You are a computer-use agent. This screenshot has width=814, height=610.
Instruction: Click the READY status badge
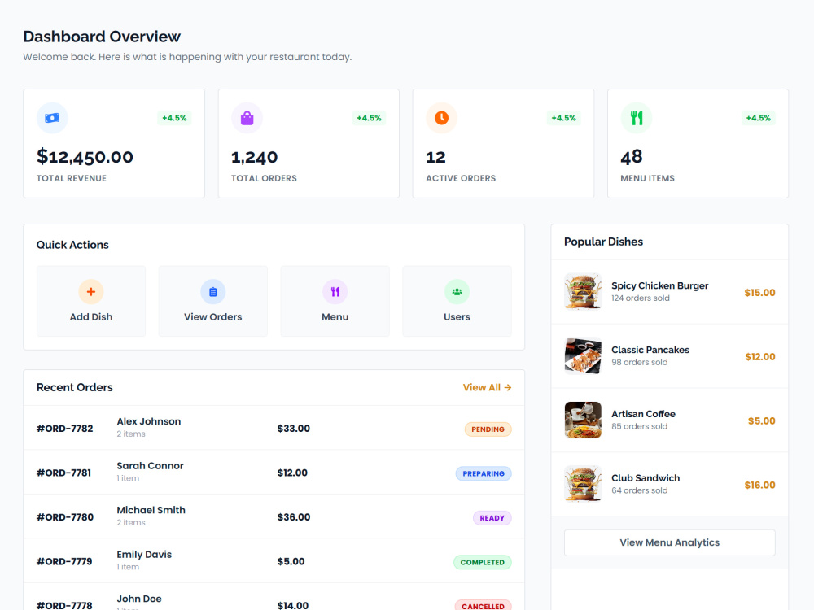[492, 518]
